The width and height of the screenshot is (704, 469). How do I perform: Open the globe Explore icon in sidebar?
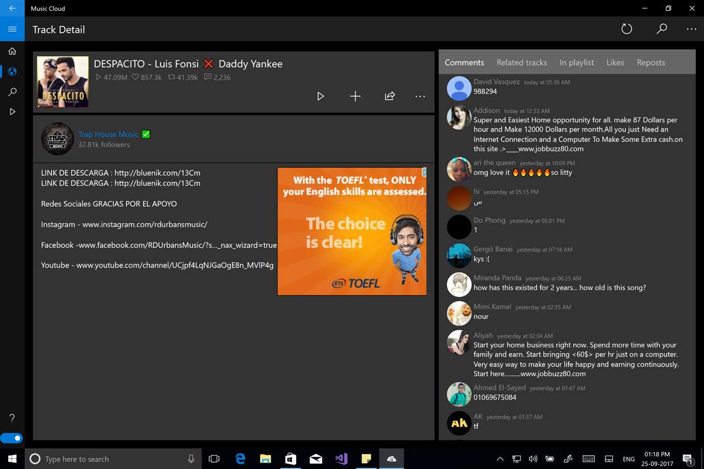12,72
